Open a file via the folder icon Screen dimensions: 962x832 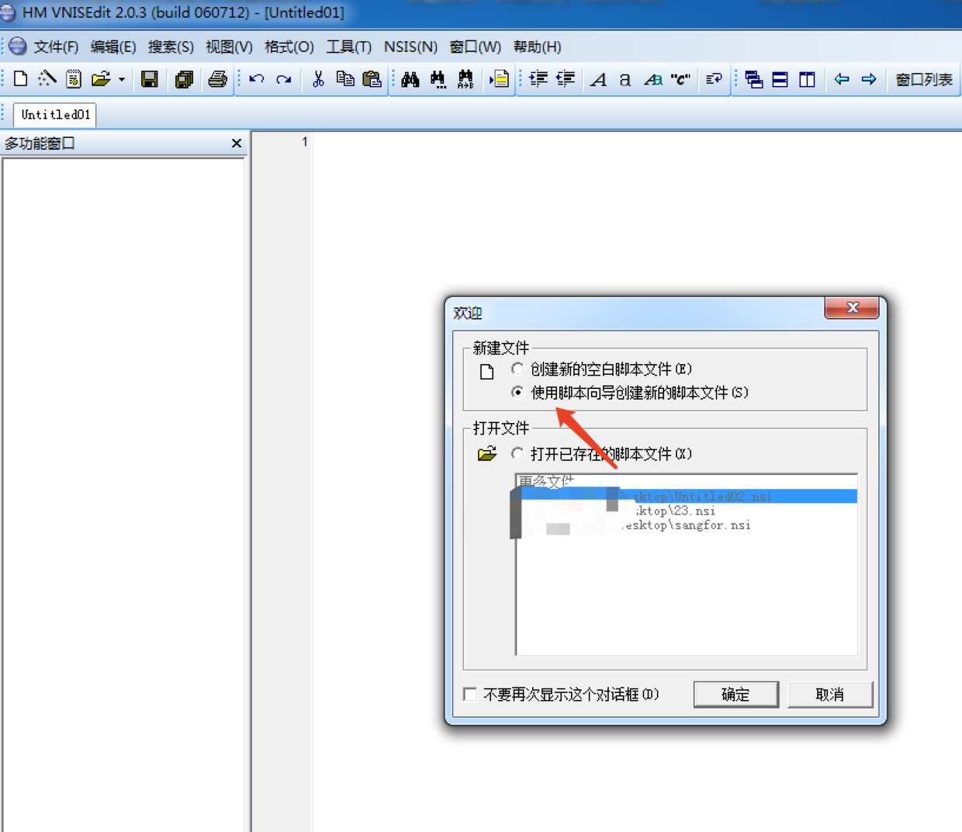pyautogui.click(x=101, y=78)
